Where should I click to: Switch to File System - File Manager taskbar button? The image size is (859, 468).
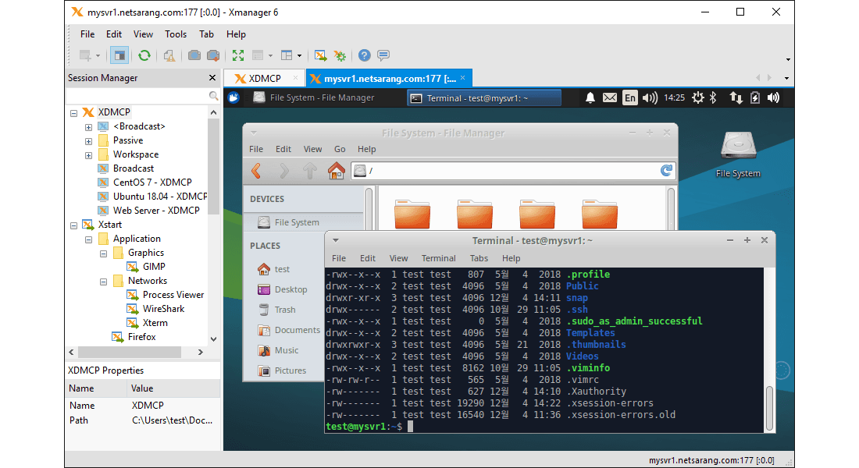click(315, 97)
